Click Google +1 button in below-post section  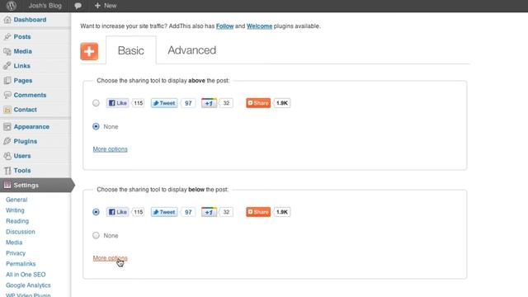209,212
